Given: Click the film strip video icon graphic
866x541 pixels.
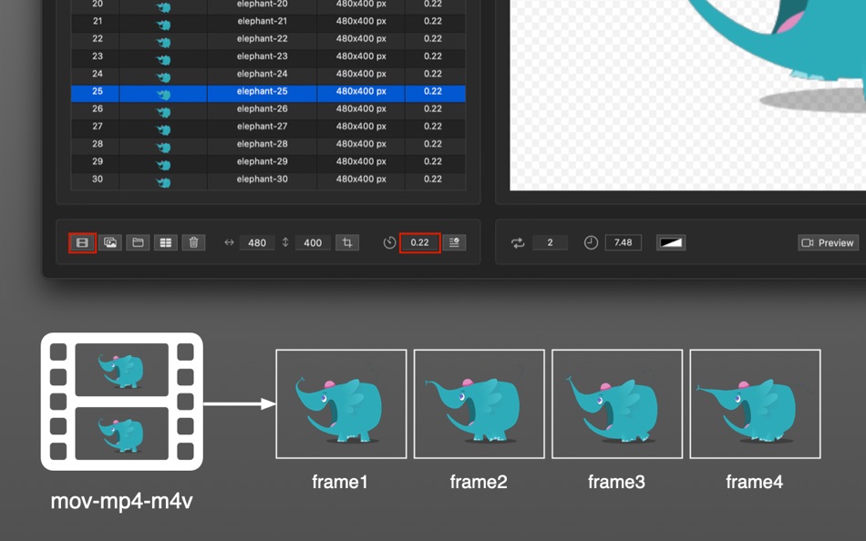Looking at the screenshot, I should (122, 402).
